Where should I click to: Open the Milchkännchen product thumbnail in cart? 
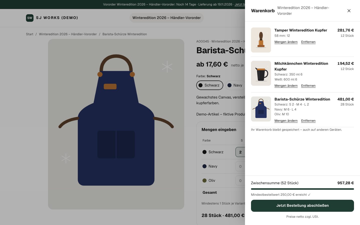261,73
